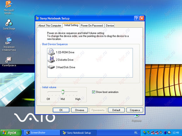Screen dimensions: 182x136
Task: Click the 12:48 clock in system tray
Action: [176, 133]
